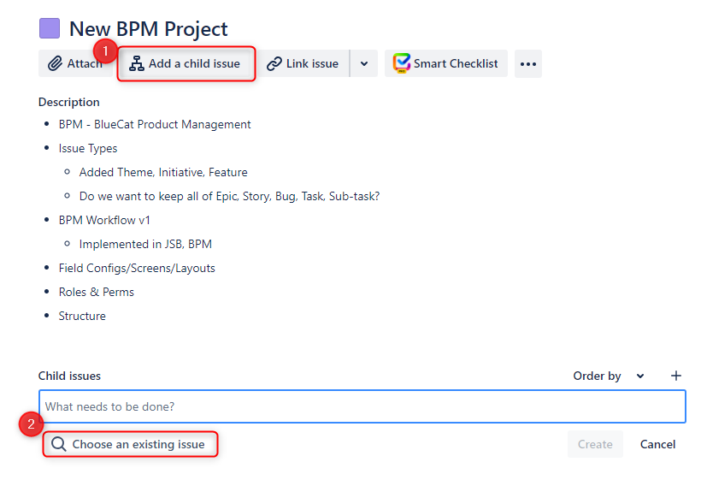Viewport: 701px width, 480px height.
Task: Click 'BPM - BlueCat Product Management' line
Action: pyautogui.click(x=155, y=124)
